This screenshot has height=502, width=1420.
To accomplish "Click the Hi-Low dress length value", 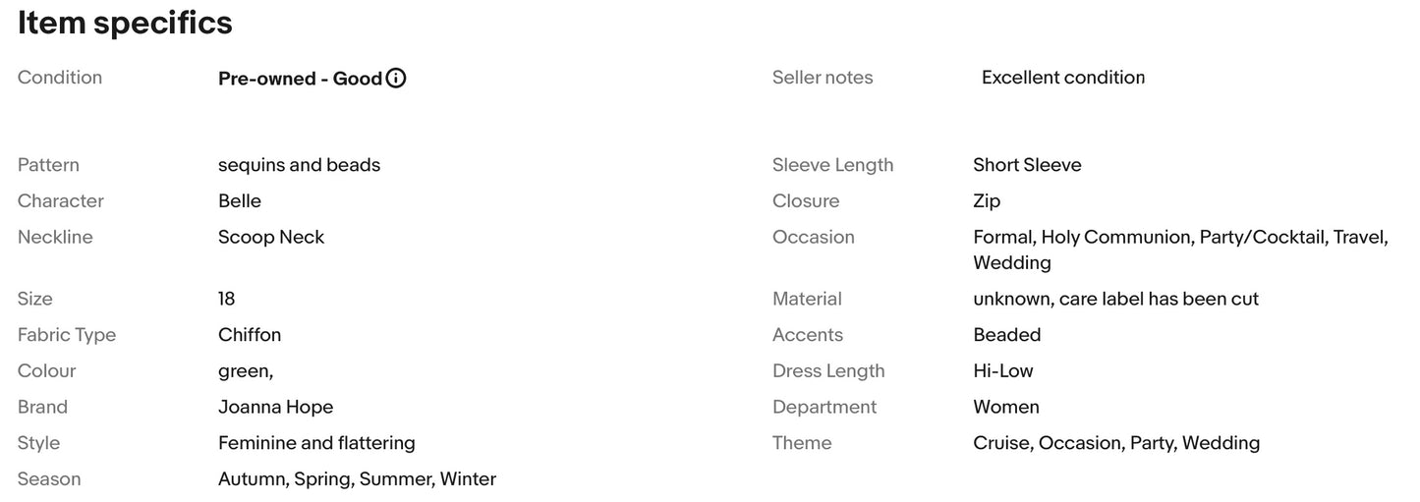I will tap(1003, 371).
